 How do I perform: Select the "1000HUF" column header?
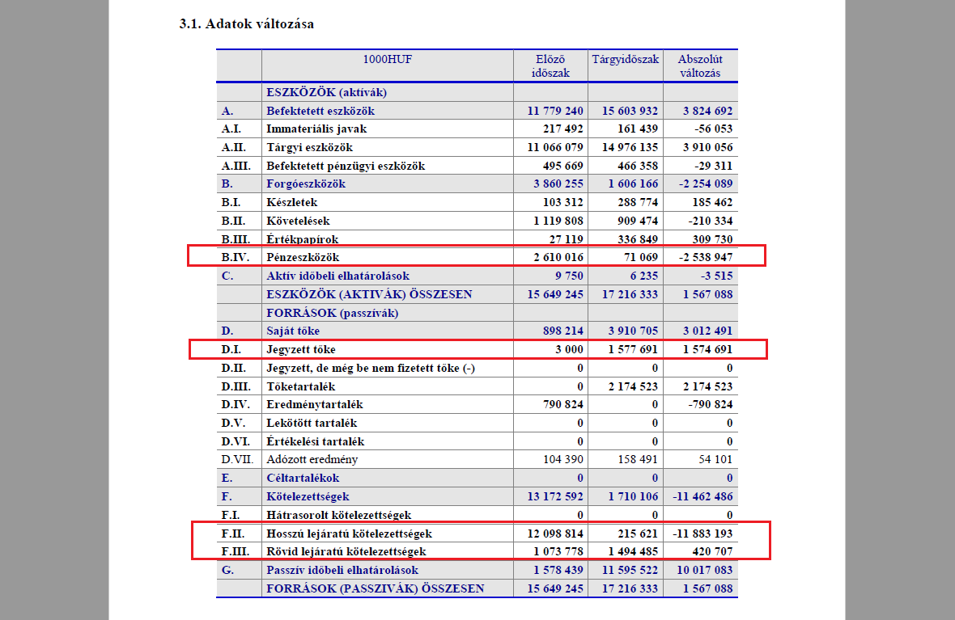(x=387, y=59)
